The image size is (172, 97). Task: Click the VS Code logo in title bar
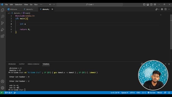[x=2, y=5]
